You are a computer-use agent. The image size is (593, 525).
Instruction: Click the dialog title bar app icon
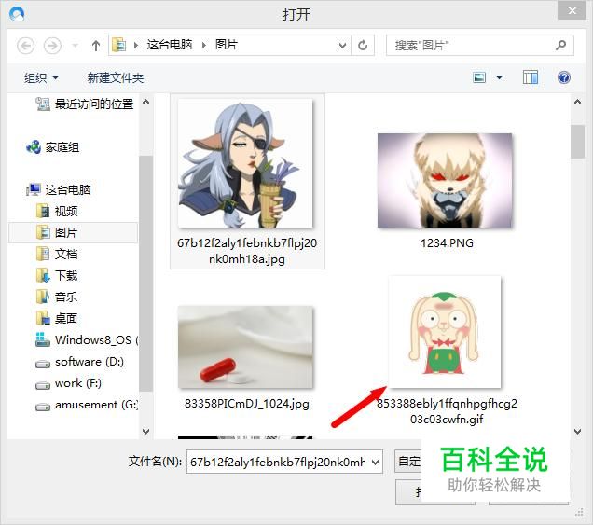click(17, 14)
